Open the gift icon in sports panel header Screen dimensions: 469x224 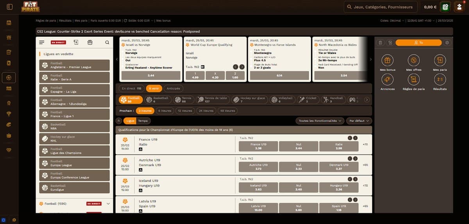(x=90, y=42)
